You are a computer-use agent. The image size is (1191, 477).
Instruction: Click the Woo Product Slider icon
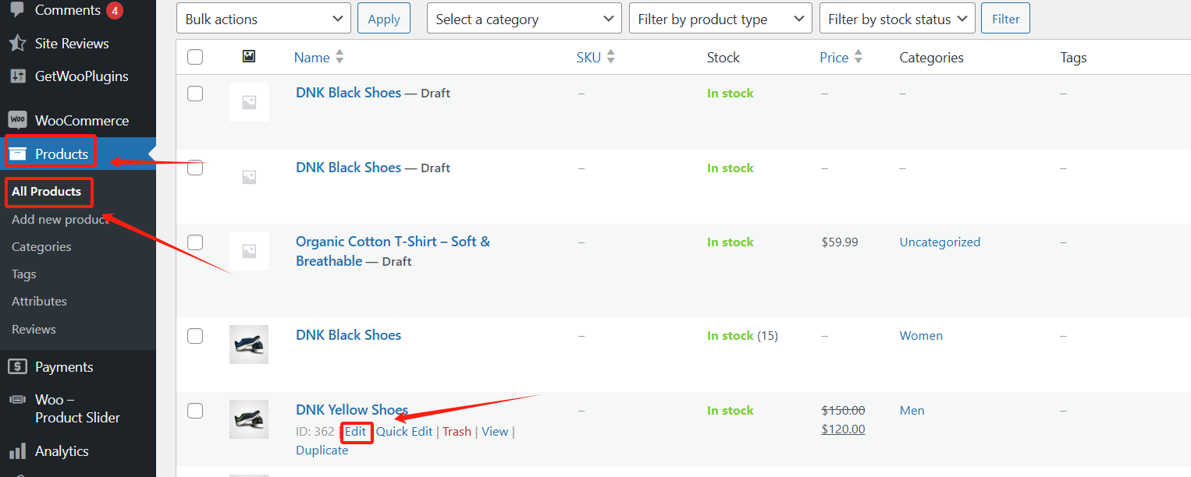[x=17, y=400]
